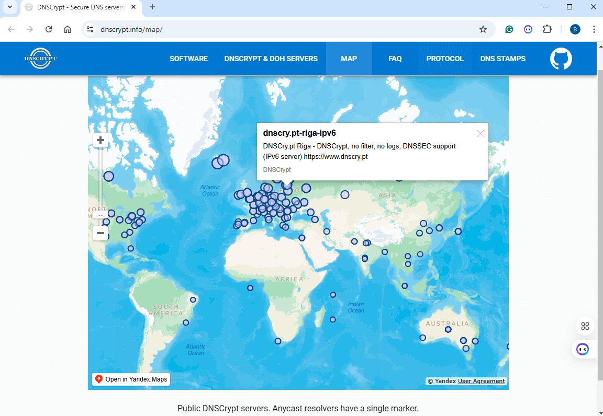Viewport: 603px width, 416px height.
Task: Zoom out the map with minus button
Action: pyautogui.click(x=100, y=233)
